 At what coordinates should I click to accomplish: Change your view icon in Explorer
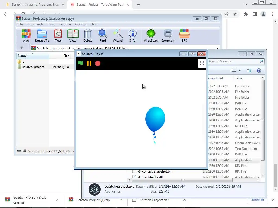[234, 70]
